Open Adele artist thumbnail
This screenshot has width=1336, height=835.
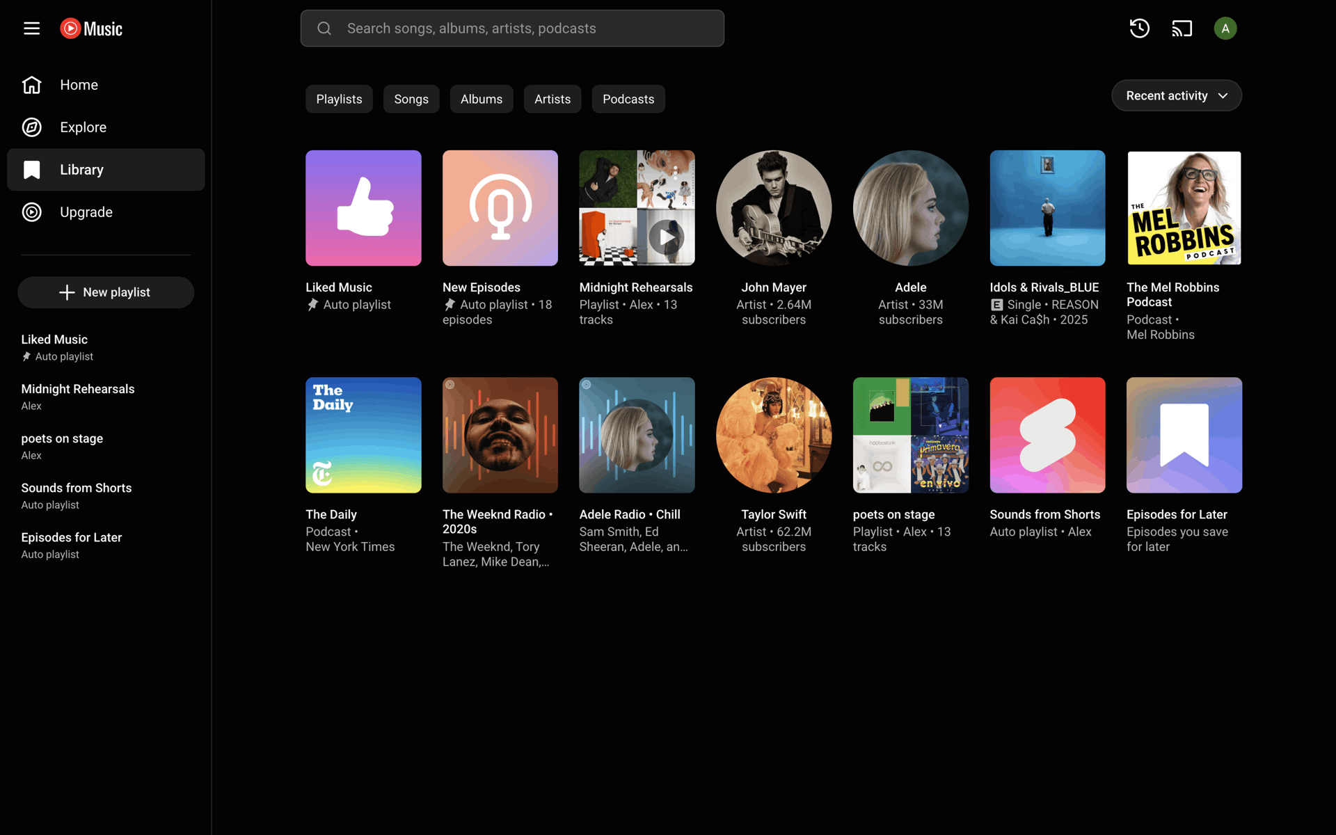click(911, 208)
